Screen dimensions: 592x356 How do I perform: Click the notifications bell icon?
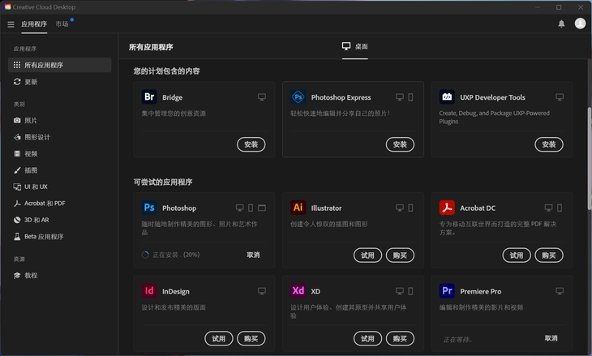click(x=561, y=24)
